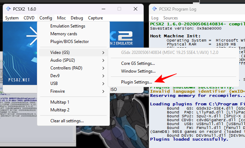Open Sources menu in Program Log window
245x148 pixels.
(170, 18)
